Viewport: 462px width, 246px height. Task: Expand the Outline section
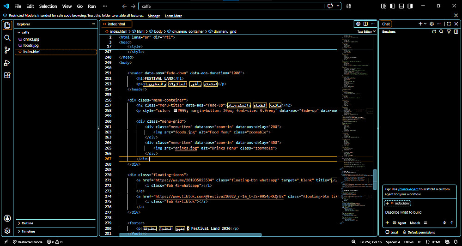[x=56, y=223]
